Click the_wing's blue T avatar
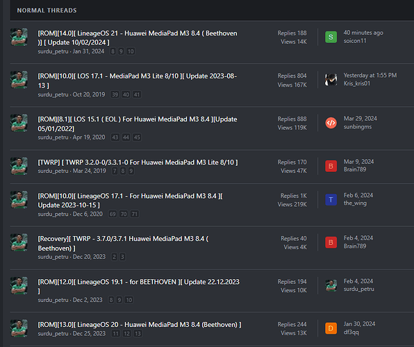Screen dimensions: 414x347 (331, 200)
